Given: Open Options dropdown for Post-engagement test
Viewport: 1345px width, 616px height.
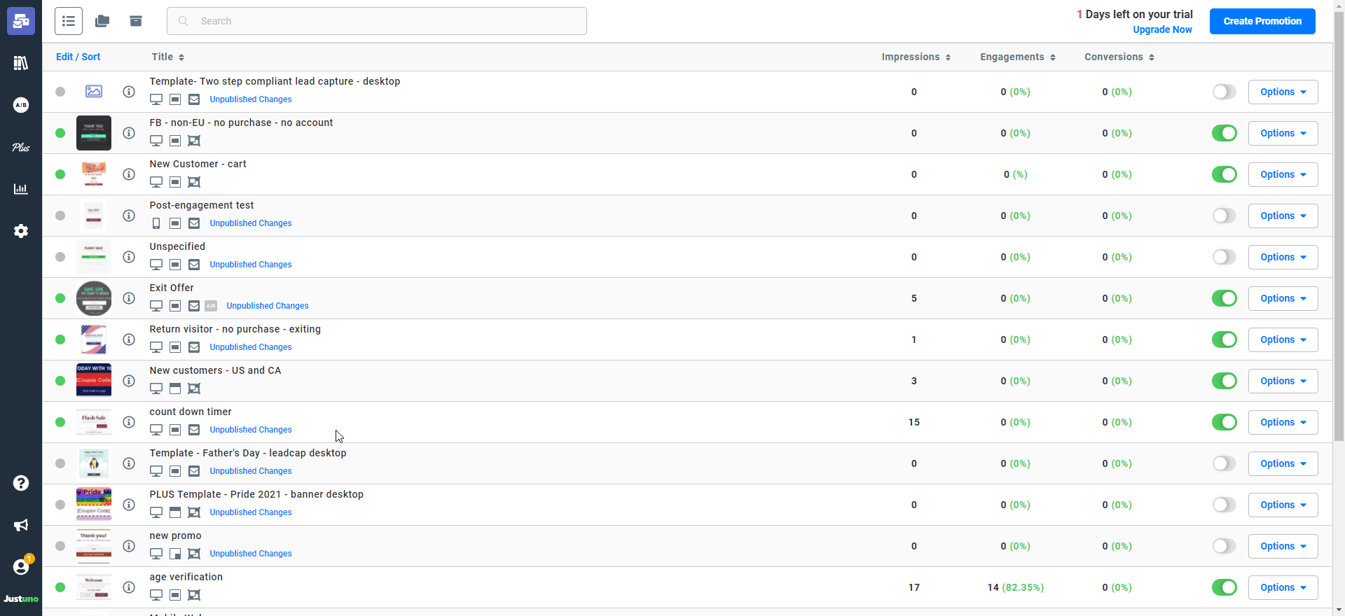Looking at the screenshot, I should coord(1283,216).
